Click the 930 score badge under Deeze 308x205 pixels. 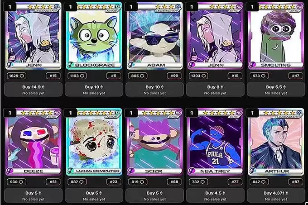pos(16,182)
